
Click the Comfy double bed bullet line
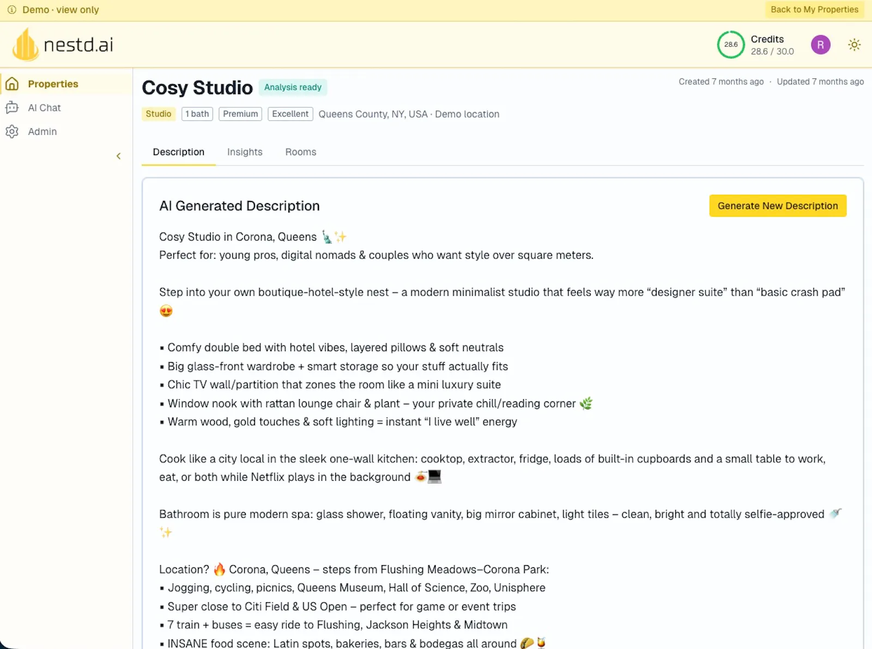(331, 347)
